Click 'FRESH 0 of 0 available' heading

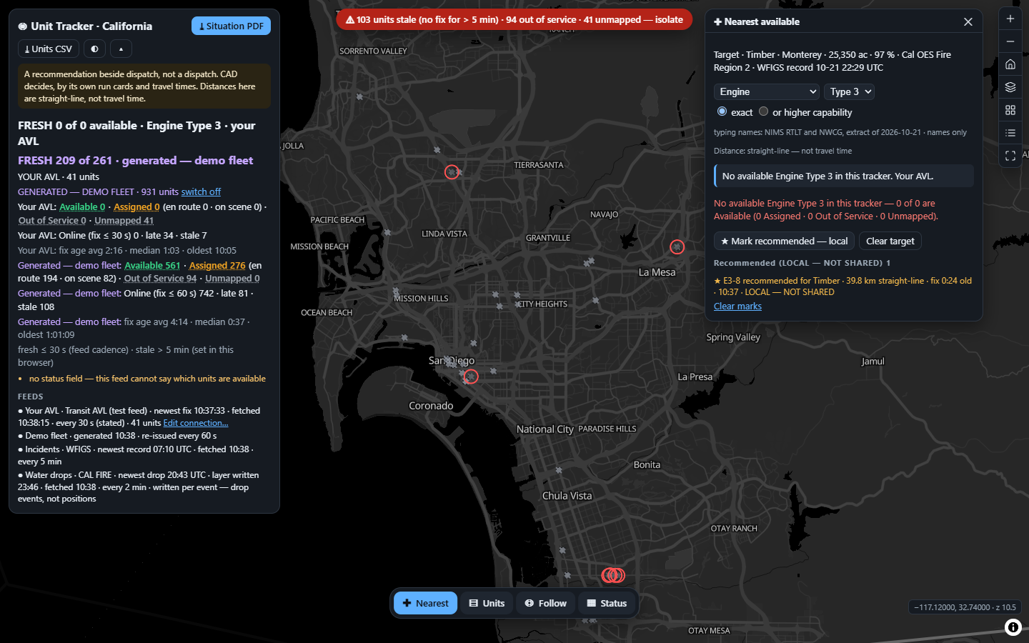[x=136, y=133]
